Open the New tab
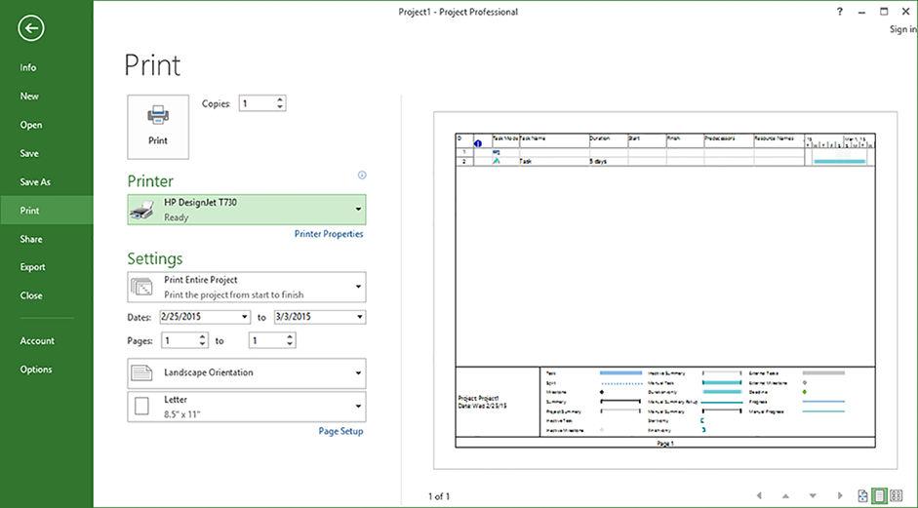The height and width of the screenshot is (508, 918). [29, 96]
